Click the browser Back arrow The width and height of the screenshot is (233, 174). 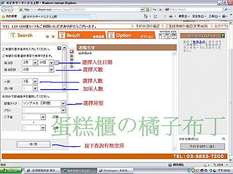click(x=4, y=10)
